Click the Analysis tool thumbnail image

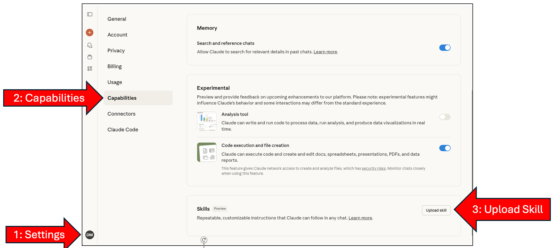pos(207,121)
